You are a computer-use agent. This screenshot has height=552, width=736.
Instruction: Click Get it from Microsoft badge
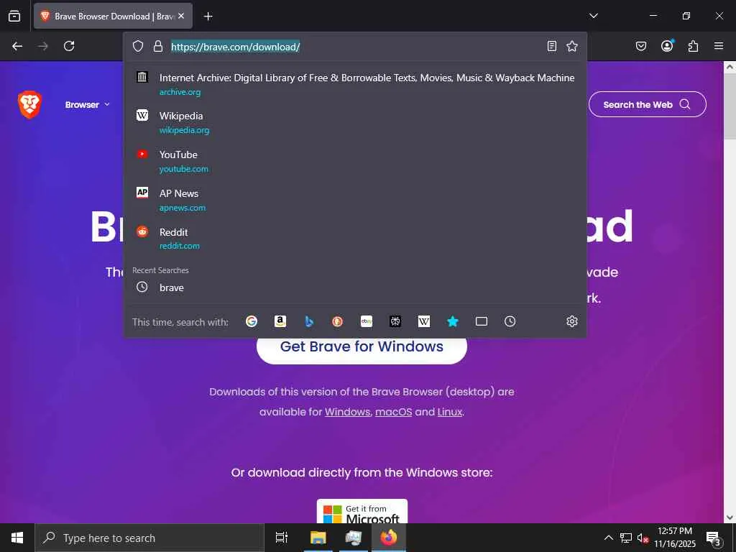[362, 512]
